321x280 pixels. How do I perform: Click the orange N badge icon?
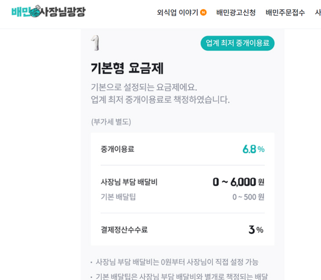[x=203, y=12]
